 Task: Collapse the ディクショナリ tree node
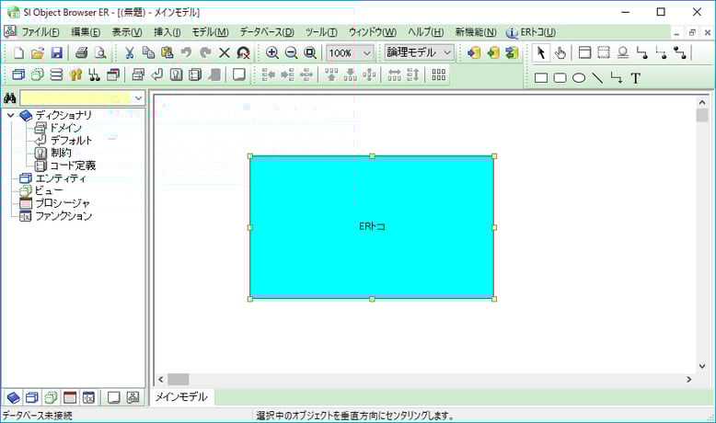tap(10, 115)
